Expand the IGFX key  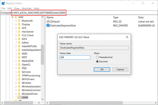coord(16,39)
